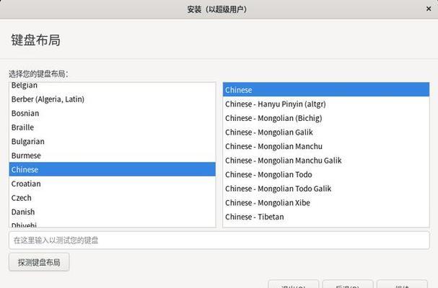This screenshot has height=288, width=438.
Task: Select Berber (Algeria, Latin) layout
Action: click(113, 99)
